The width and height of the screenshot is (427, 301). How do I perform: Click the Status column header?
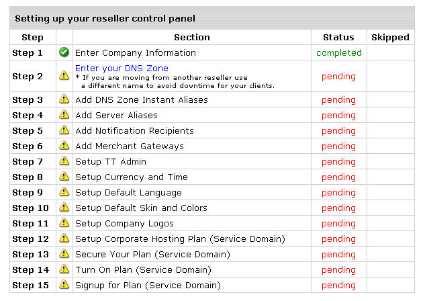pyautogui.click(x=338, y=37)
